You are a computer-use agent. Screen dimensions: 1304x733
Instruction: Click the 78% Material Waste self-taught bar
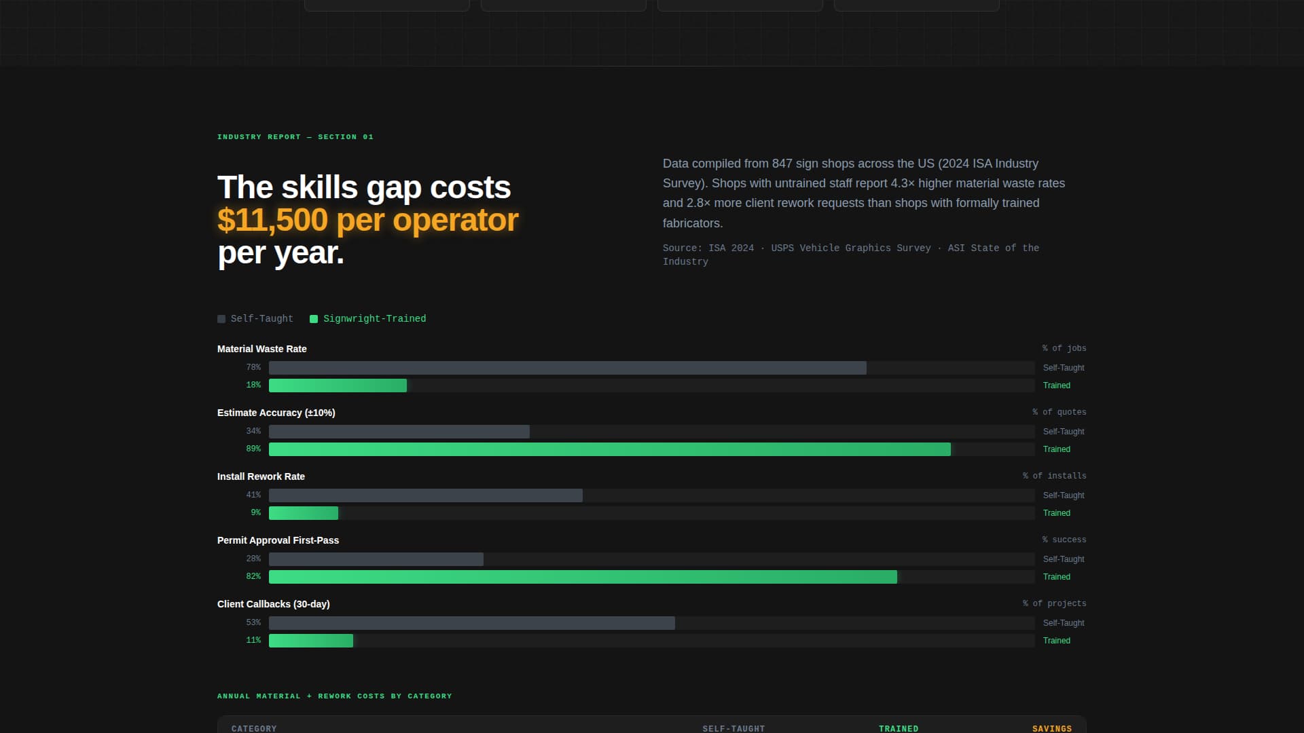(x=568, y=368)
